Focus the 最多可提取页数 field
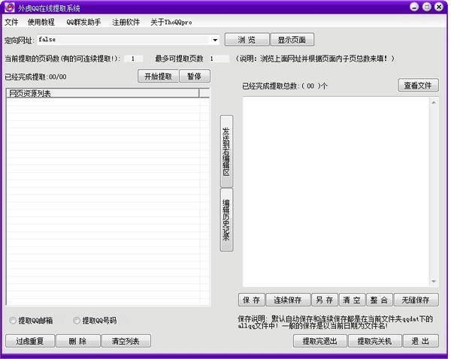451x359 pixels. pyautogui.click(x=219, y=59)
